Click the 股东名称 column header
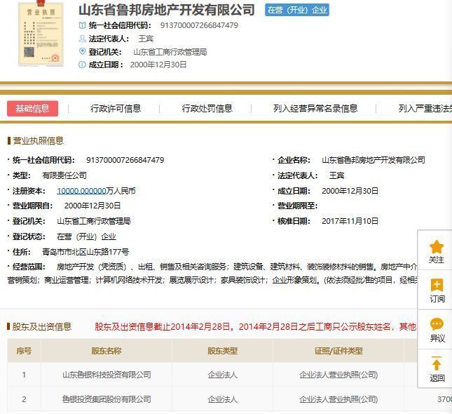The width and height of the screenshot is (452, 414). 107,351
